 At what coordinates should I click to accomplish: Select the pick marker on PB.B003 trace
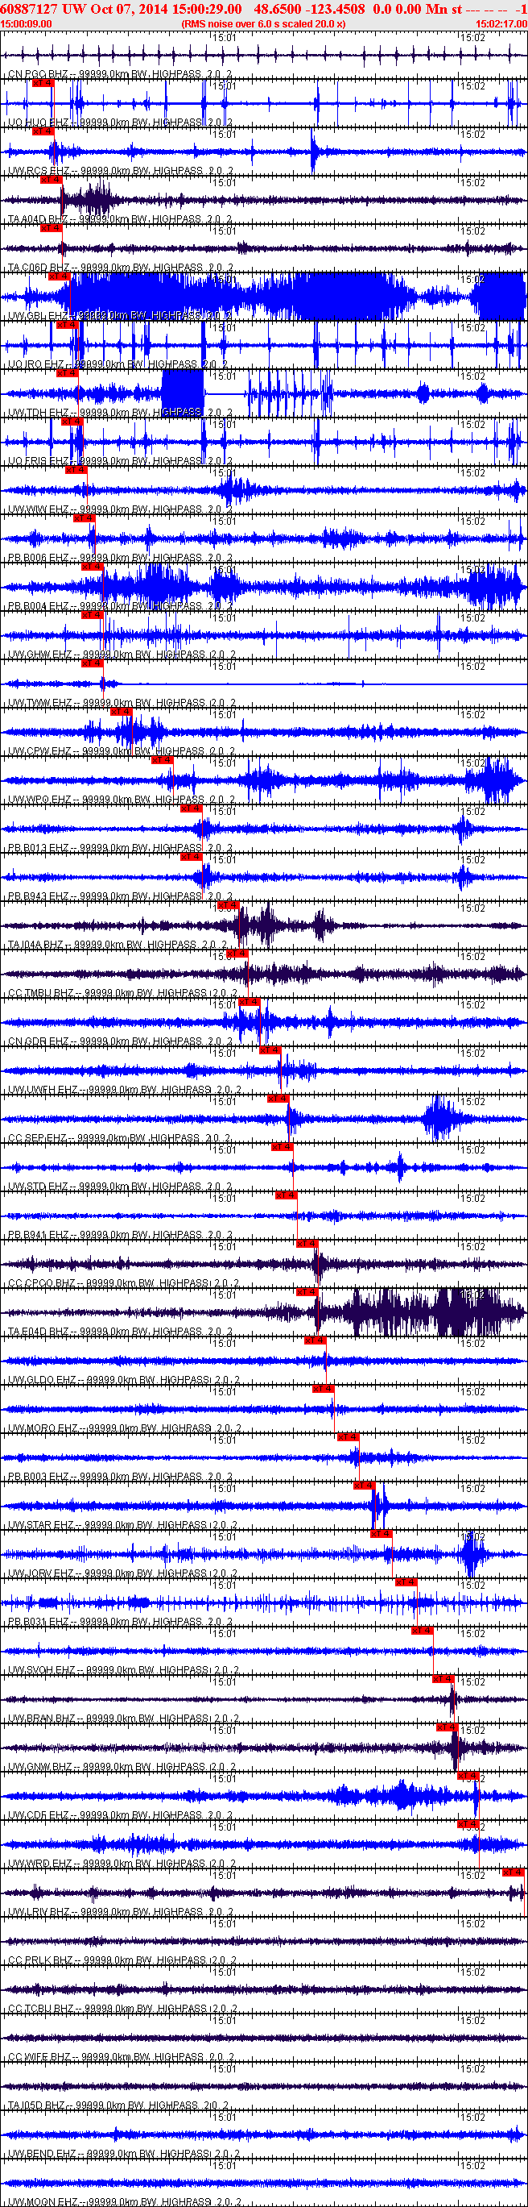(348, 1436)
